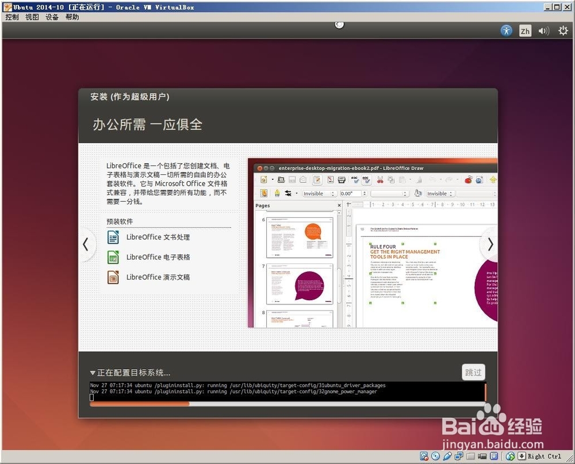Click the installation progress bar

(287, 404)
